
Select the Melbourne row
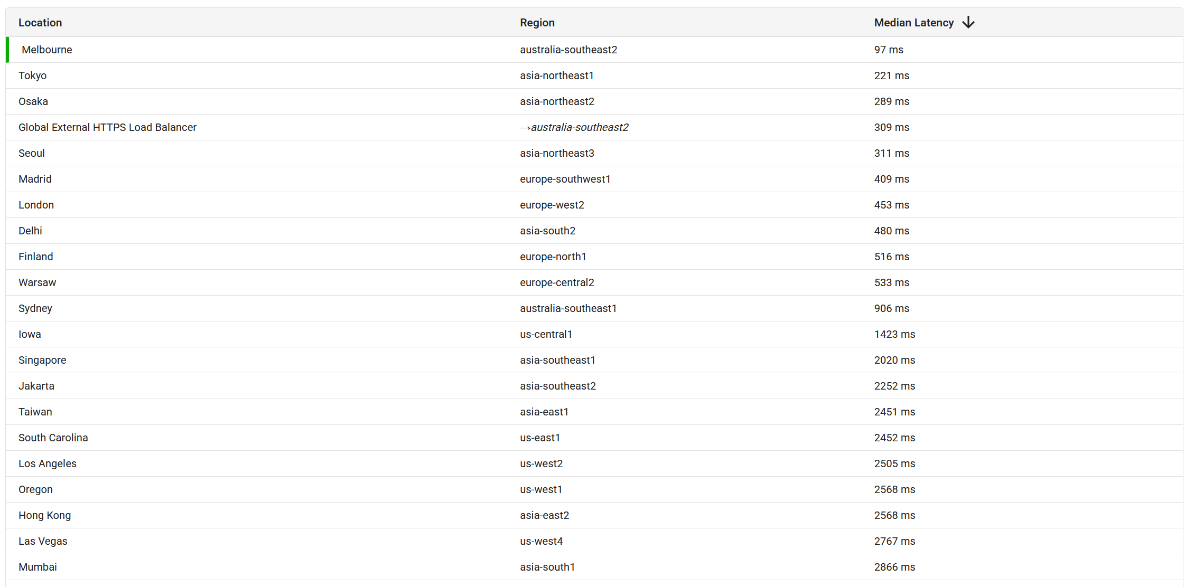47,50
